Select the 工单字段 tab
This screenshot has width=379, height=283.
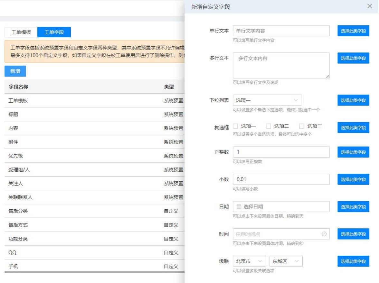point(54,32)
